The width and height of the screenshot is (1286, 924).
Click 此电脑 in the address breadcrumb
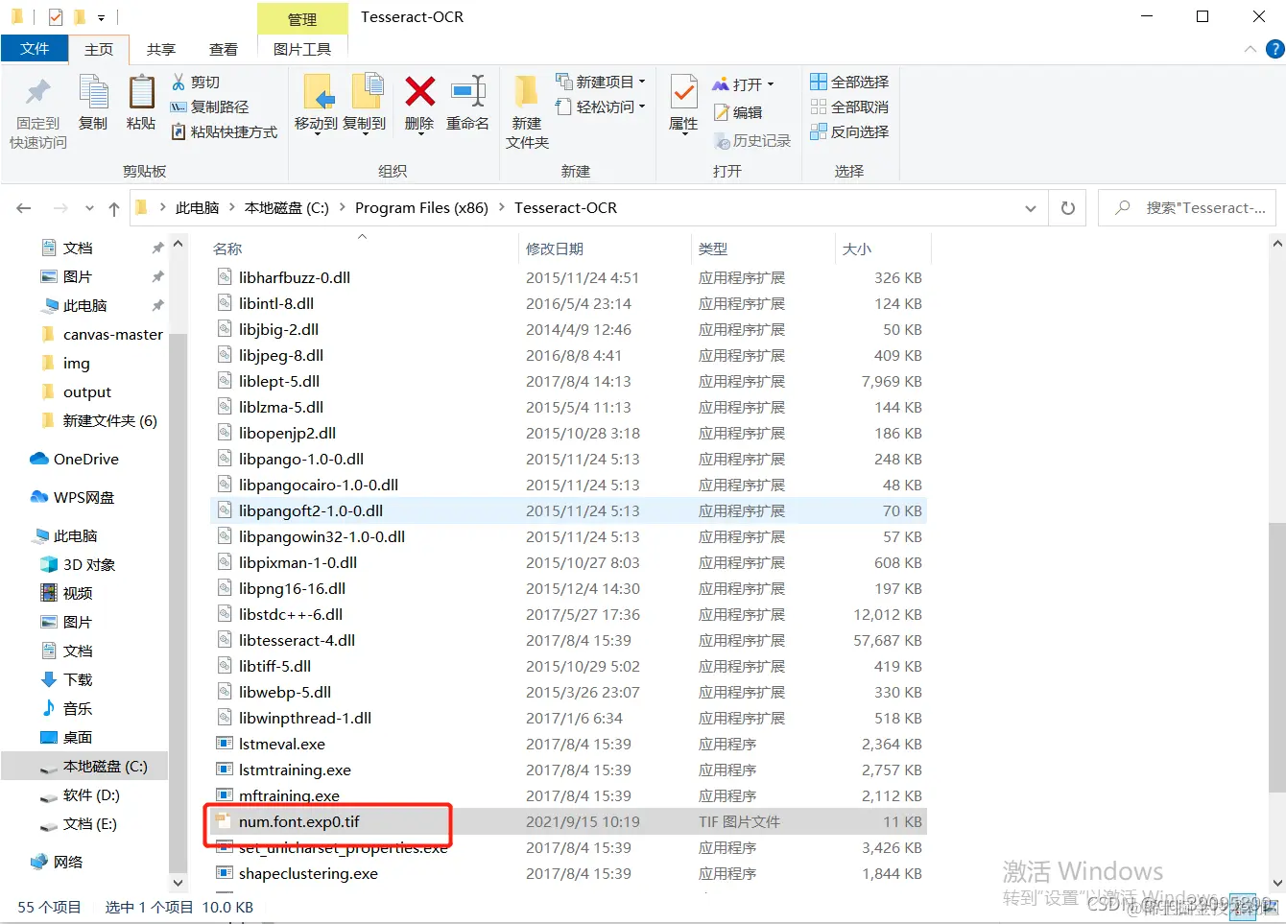pos(197,208)
